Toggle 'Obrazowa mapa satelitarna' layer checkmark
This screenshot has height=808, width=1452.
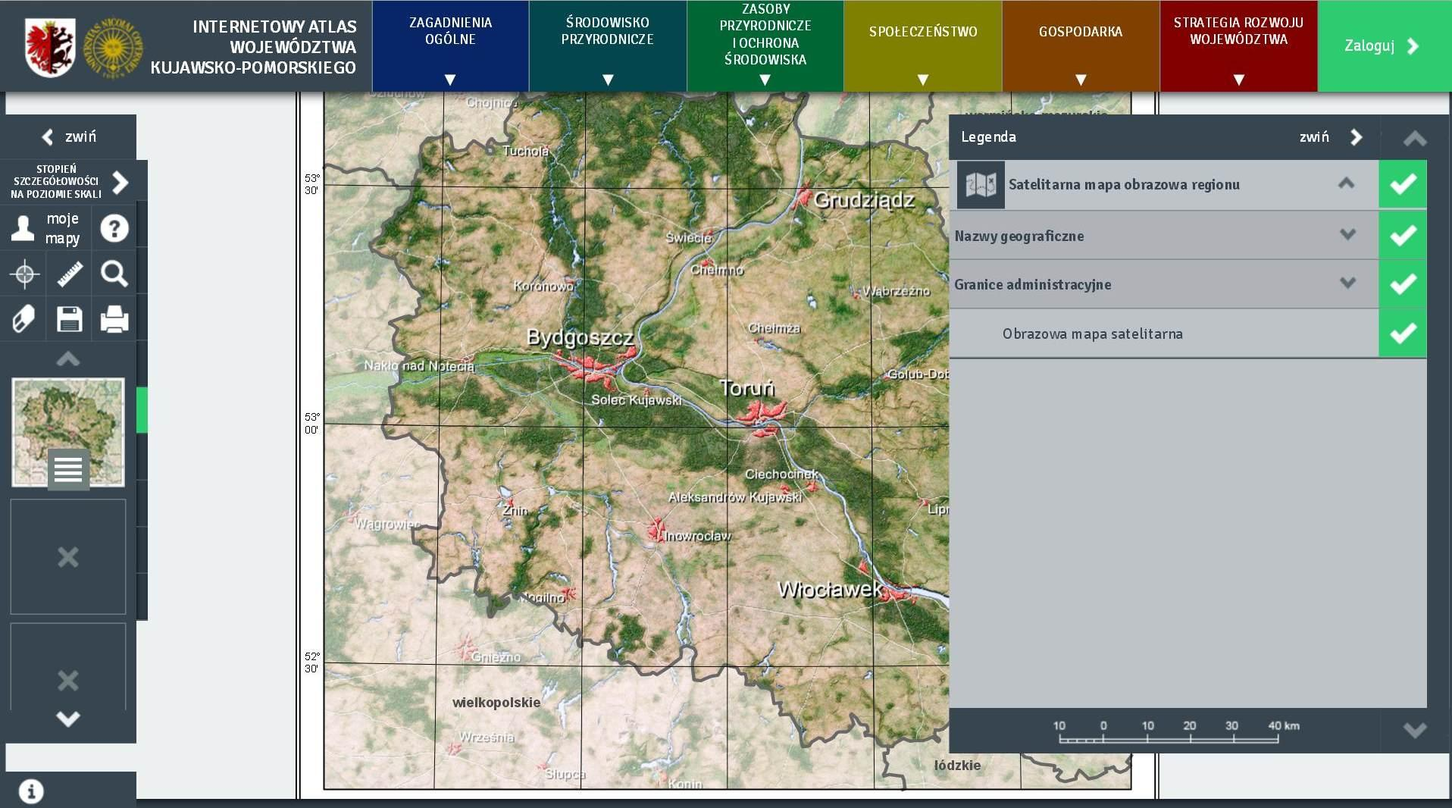1403,334
